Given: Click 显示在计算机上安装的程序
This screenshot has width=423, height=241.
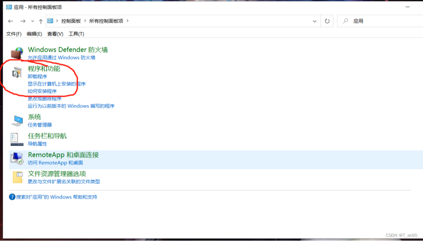Looking at the screenshot, I should [x=57, y=84].
